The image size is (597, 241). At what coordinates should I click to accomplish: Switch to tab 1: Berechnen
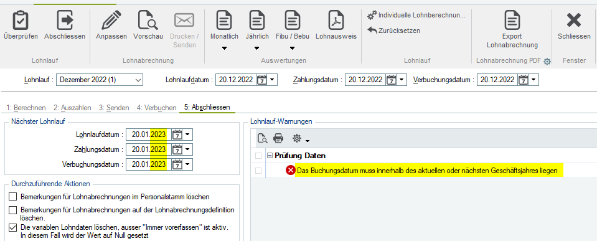[x=26, y=107]
